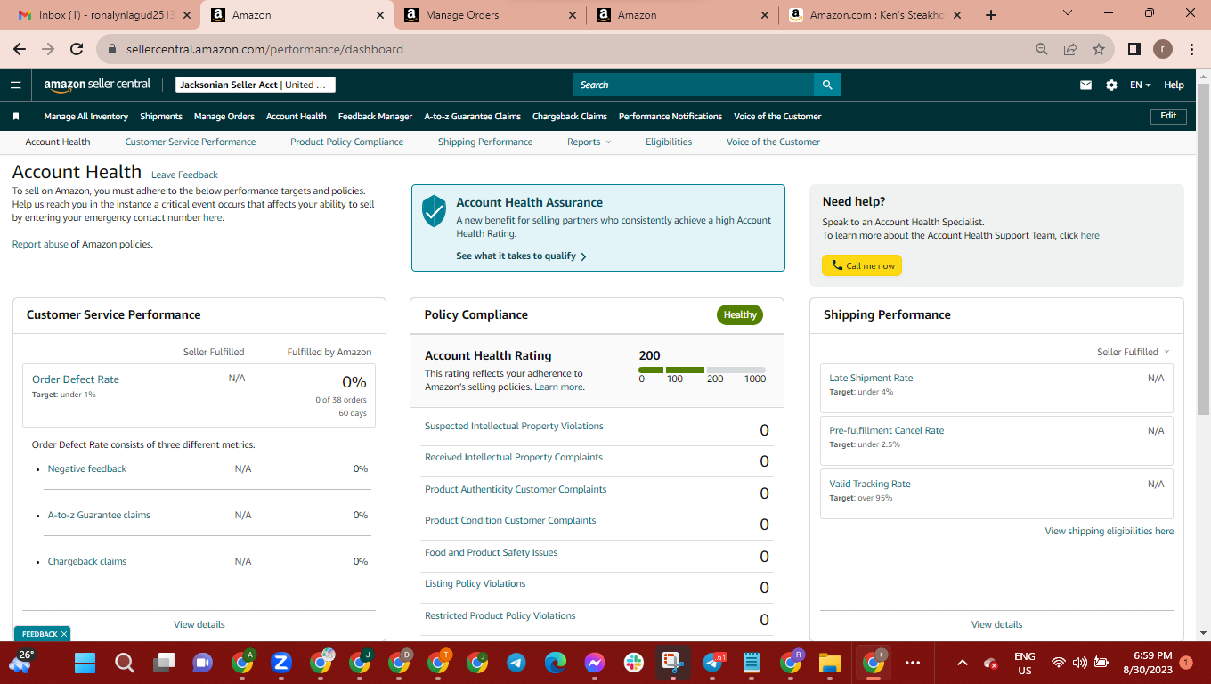Click the Leave Feedback link
The width and height of the screenshot is (1211, 684).
pos(184,175)
